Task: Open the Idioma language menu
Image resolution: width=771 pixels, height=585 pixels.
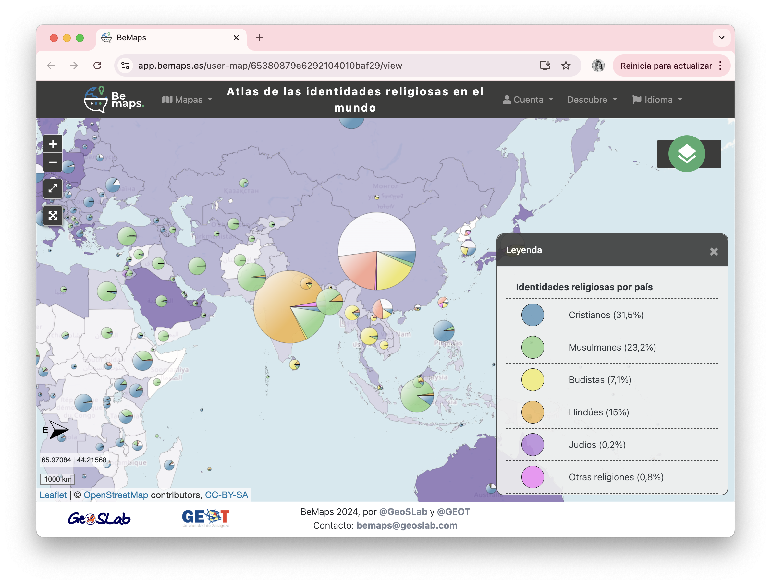Action: pos(657,100)
